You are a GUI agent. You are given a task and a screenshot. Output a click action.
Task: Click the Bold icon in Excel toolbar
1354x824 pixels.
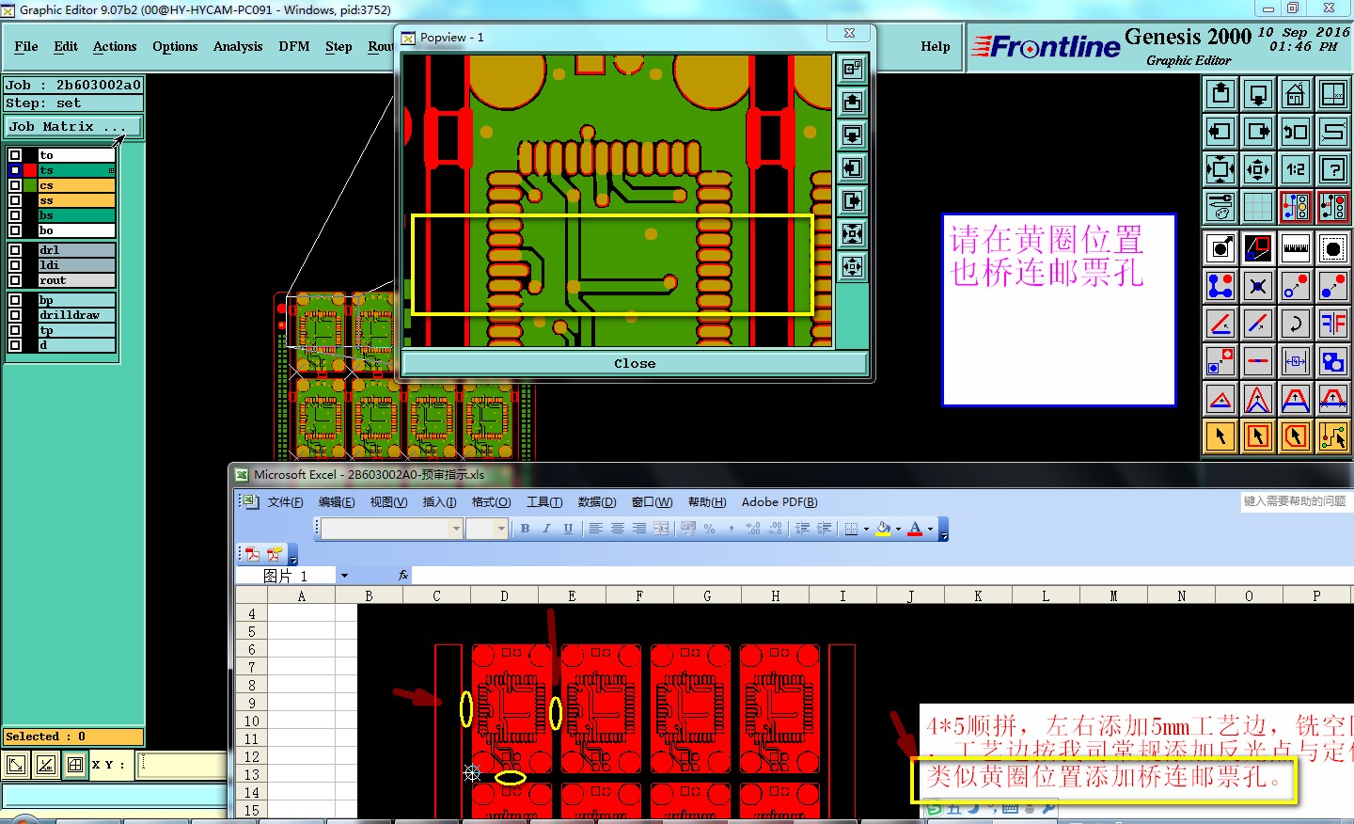point(525,529)
